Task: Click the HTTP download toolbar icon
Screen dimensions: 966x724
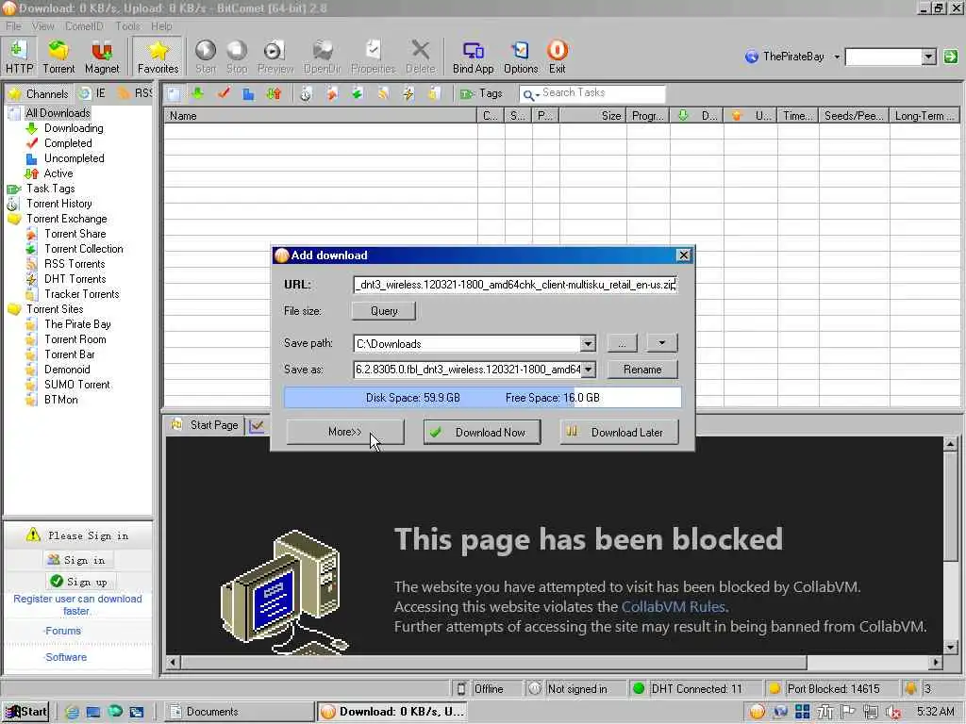Action: tap(19, 57)
